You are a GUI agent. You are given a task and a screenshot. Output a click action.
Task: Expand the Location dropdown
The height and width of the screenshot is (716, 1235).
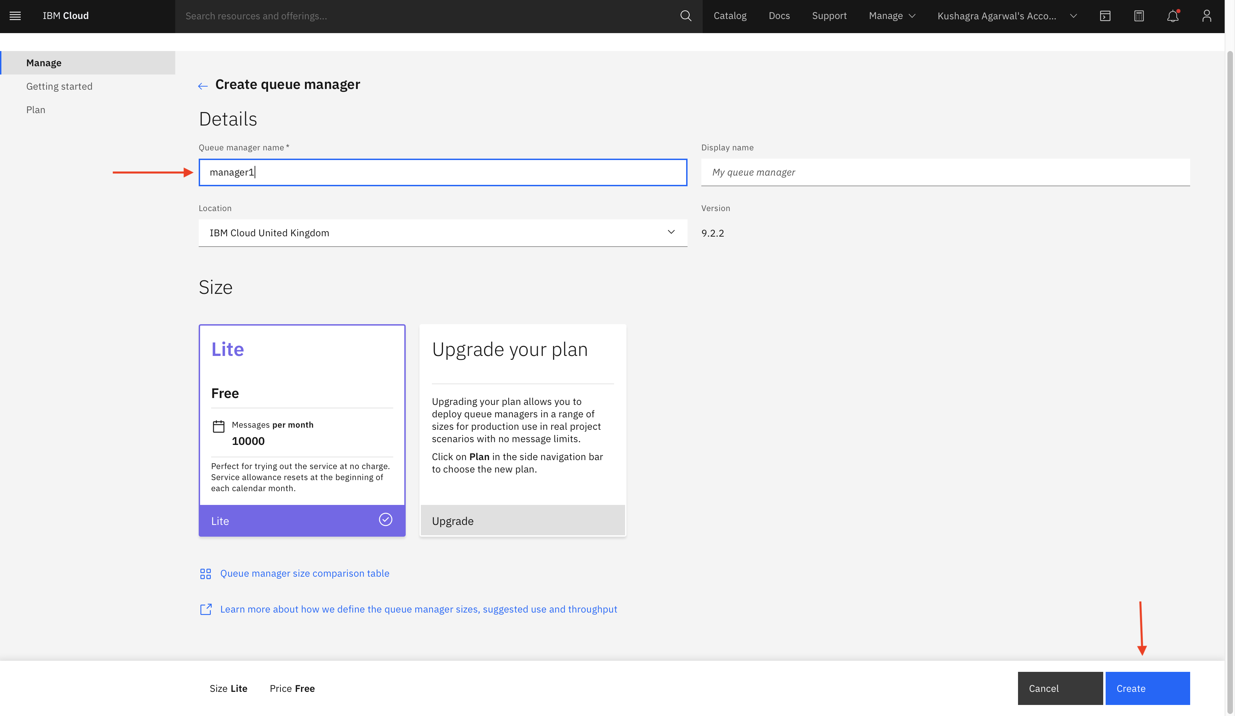[x=443, y=233]
